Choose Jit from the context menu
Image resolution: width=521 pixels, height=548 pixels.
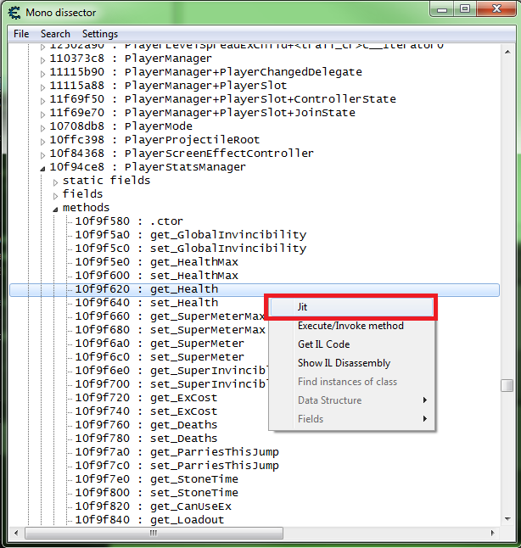click(351, 307)
